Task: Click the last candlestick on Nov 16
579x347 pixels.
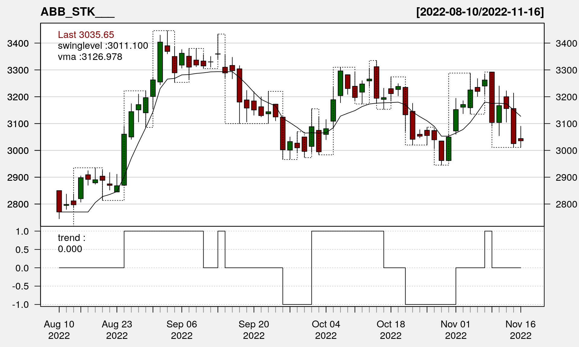Action: (x=521, y=140)
